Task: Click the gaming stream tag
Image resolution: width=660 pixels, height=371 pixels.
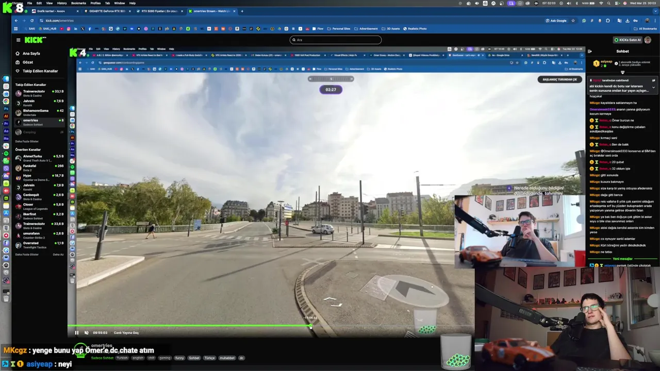Action: [x=164, y=358]
